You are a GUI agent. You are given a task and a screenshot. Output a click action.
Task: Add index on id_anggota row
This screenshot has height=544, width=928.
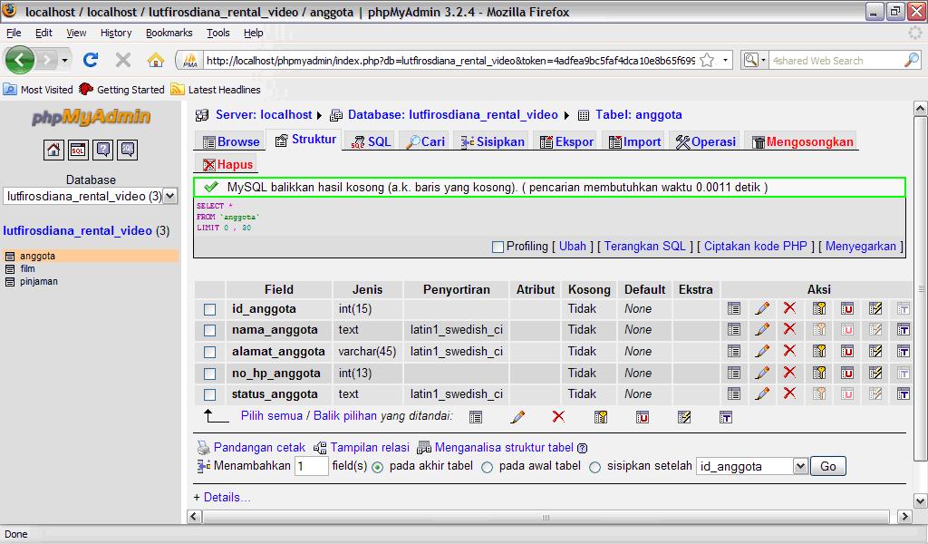875,308
